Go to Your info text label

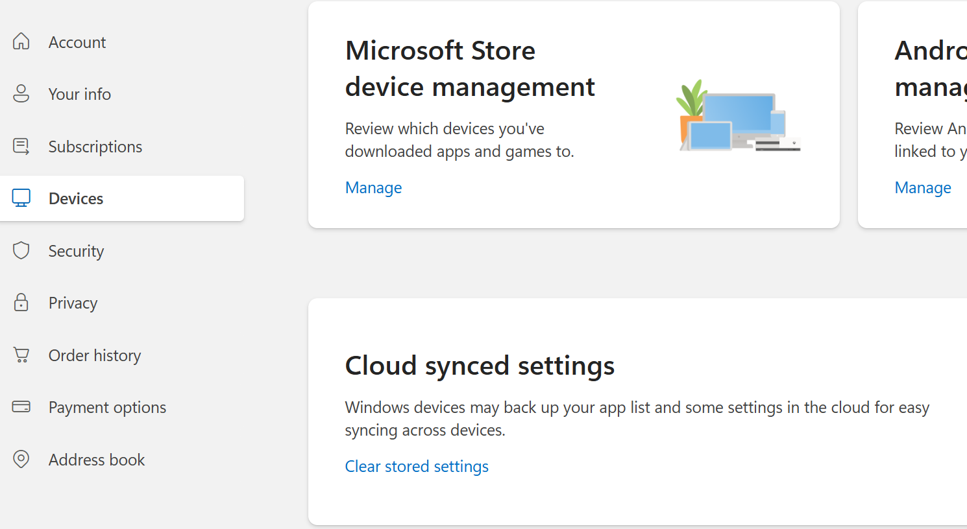coord(80,94)
